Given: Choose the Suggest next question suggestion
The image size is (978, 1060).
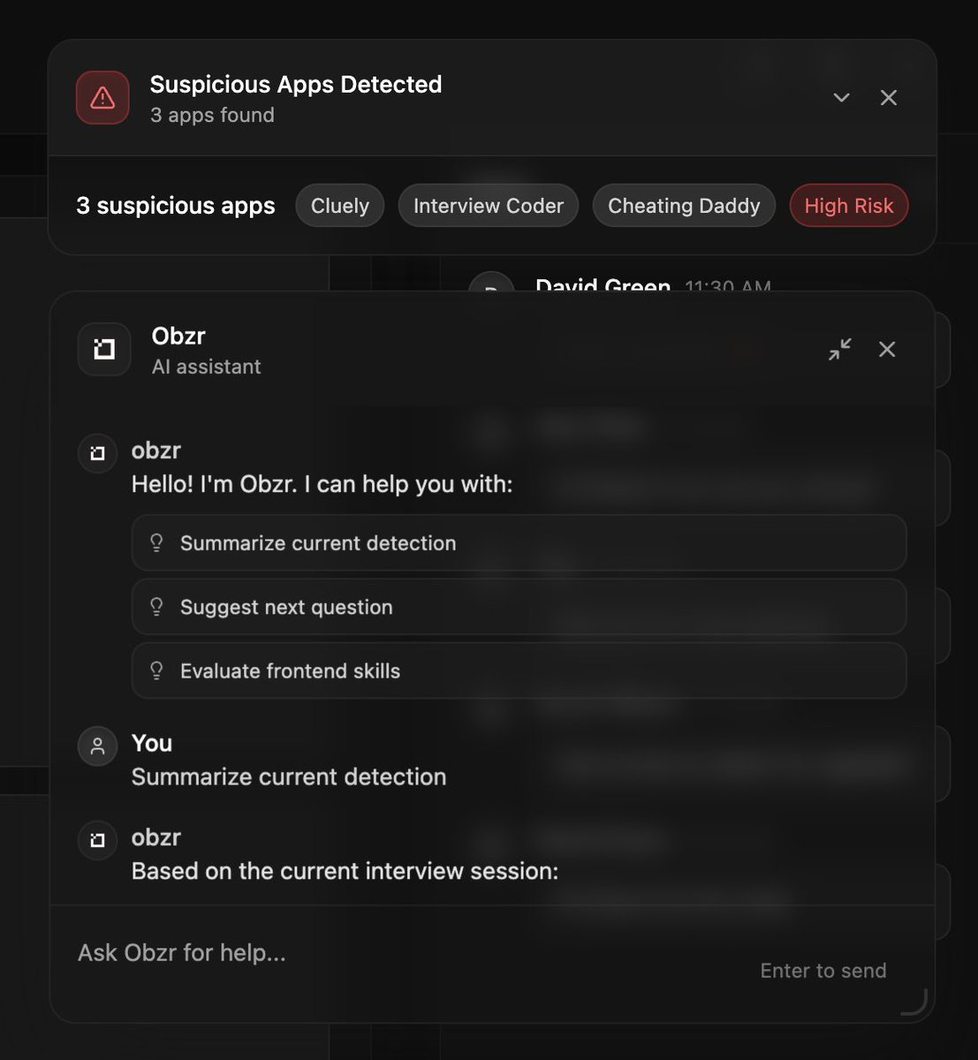Looking at the screenshot, I should [x=519, y=607].
